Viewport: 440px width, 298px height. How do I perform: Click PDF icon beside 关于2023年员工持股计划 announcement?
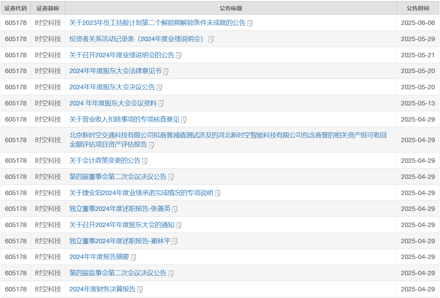tap(250, 24)
